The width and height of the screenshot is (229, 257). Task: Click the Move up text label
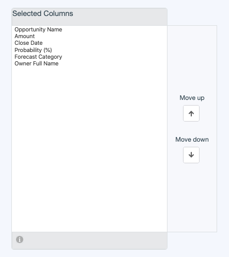tap(192, 98)
